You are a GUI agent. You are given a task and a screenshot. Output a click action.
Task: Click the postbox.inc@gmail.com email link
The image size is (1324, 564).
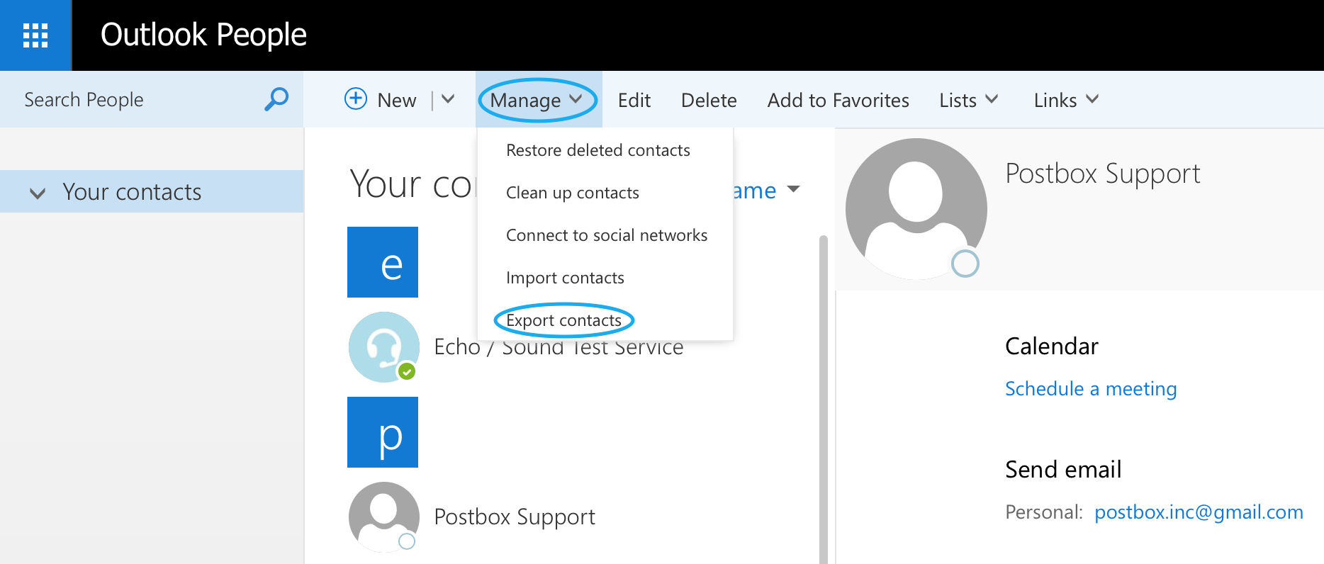(1198, 512)
